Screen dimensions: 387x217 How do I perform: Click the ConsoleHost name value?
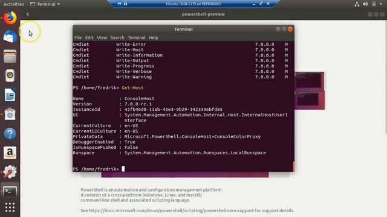pyautogui.click(x=140, y=99)
